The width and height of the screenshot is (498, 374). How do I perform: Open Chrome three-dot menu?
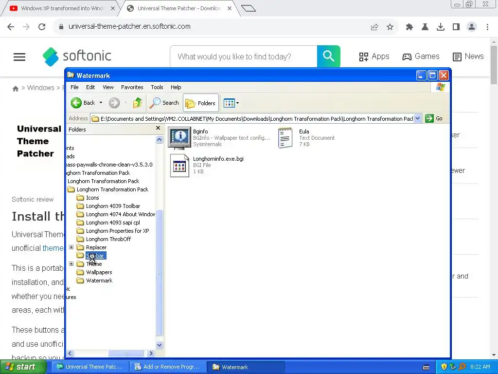click(487, 27)
